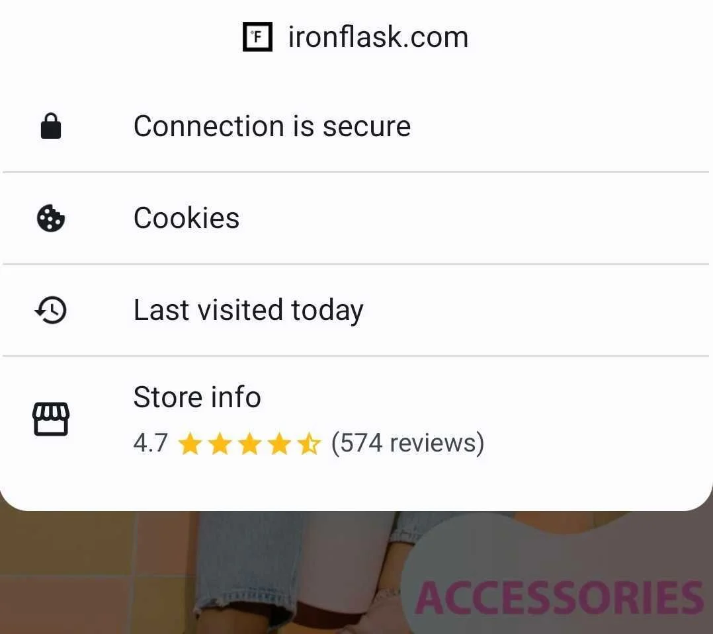Tap the second gold rating star

220,444
